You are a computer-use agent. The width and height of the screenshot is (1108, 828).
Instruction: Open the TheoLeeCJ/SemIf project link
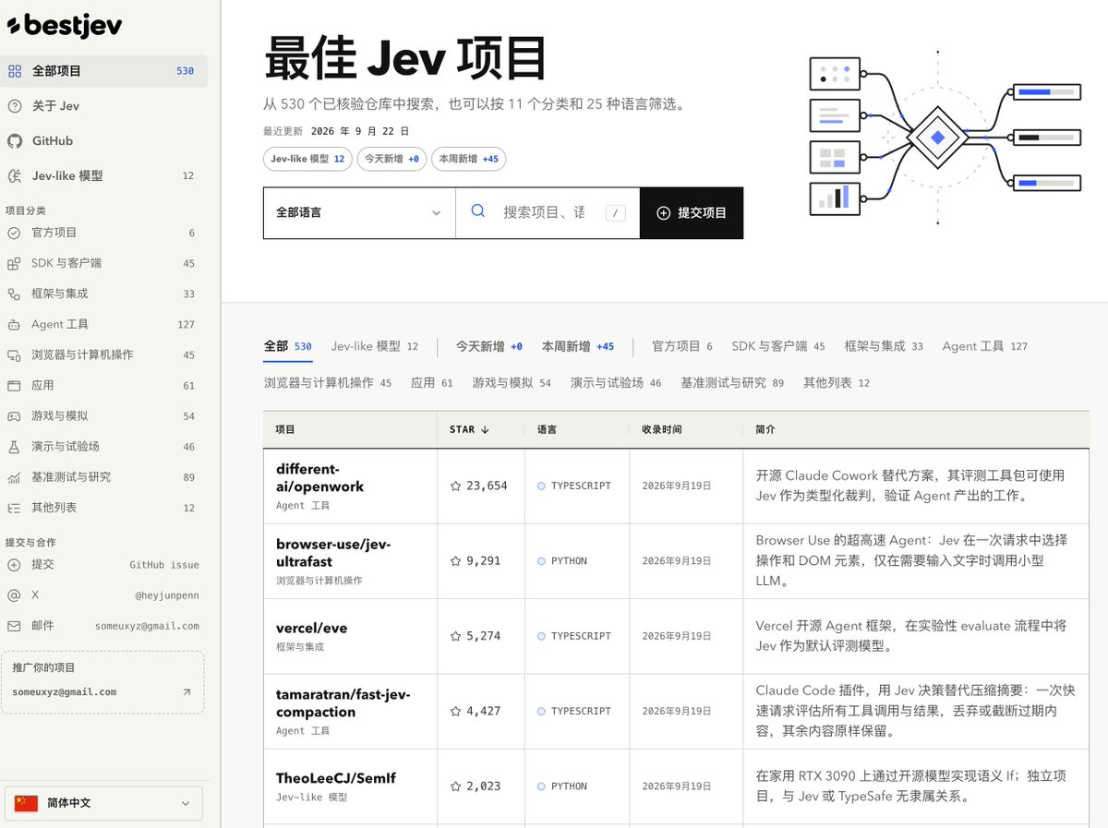coord(335,778)
